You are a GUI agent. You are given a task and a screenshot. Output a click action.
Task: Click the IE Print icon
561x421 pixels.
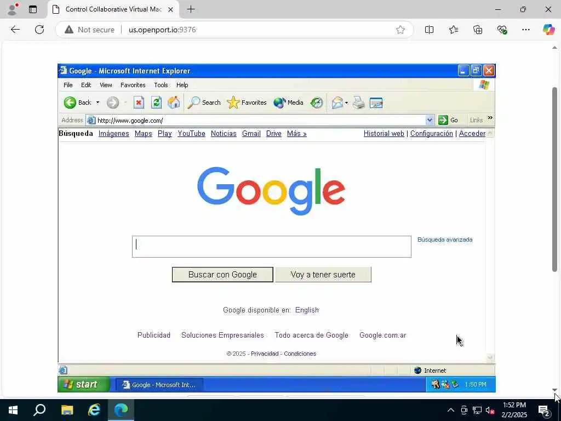358,103
